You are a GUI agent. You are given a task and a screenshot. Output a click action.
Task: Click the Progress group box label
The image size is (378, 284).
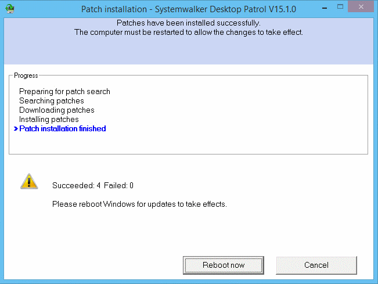26,76
